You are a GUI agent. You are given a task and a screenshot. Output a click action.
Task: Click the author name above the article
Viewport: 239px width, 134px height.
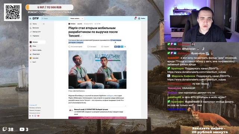pyautogui.click(x=80, y=24)
